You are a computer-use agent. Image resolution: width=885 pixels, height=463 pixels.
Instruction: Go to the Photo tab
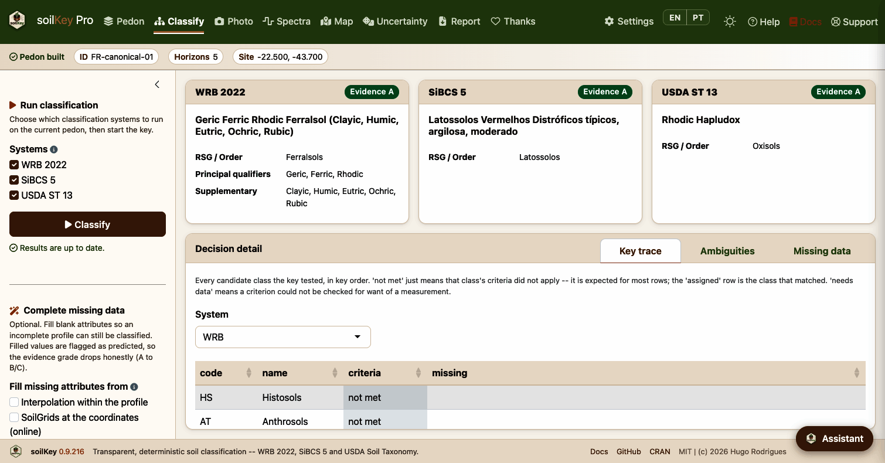[233, 21]
